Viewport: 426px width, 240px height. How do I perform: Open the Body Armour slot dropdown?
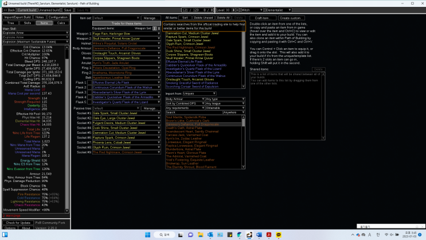[x=126, y=48]
